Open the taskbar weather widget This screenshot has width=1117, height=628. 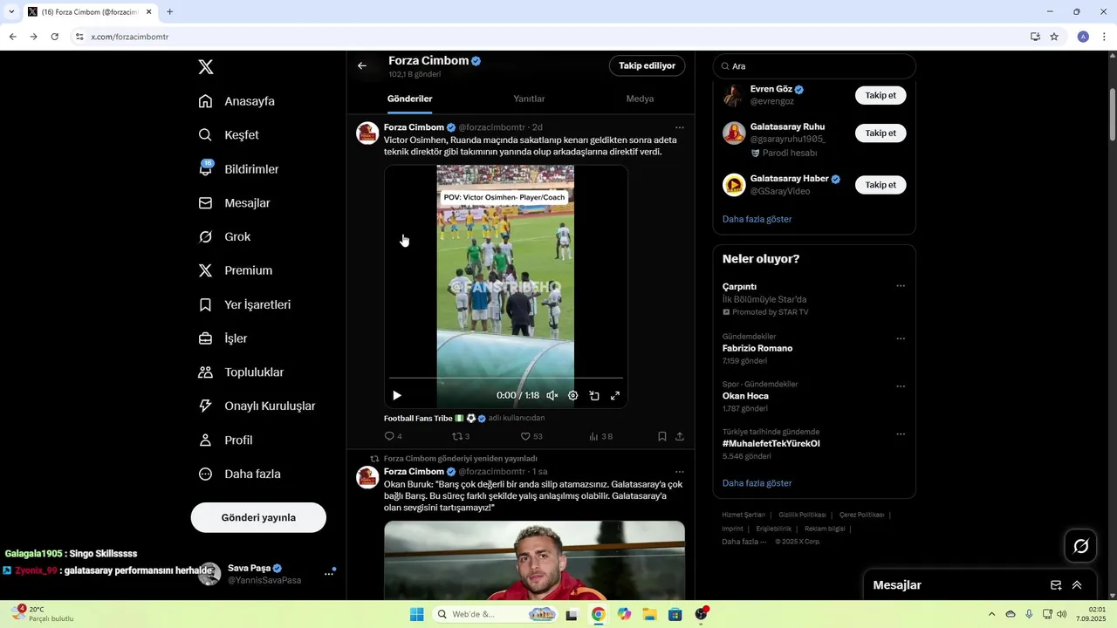coord(42,614)
